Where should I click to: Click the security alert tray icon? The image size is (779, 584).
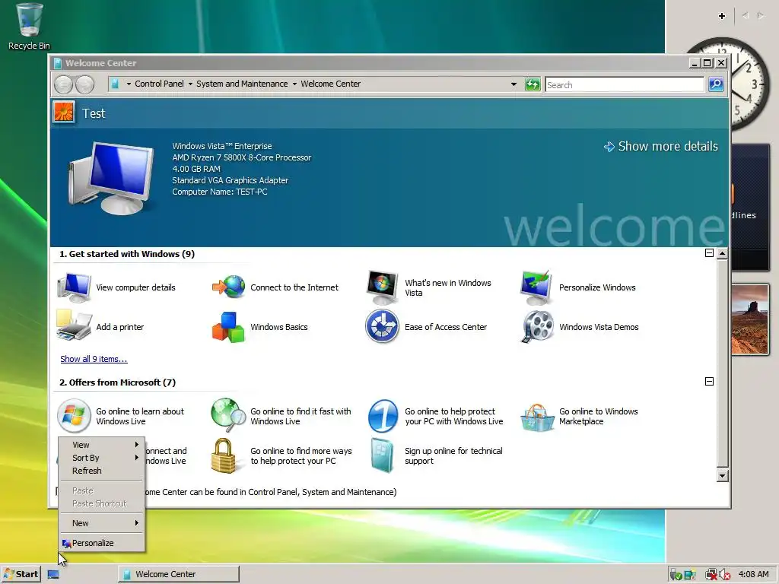[x=689, y=575]
